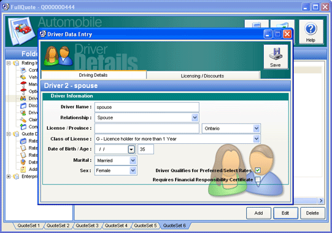Open Help in FullQuote window
Image resolution: width=332 pixels, height=233 pixels.
point(311,32)
